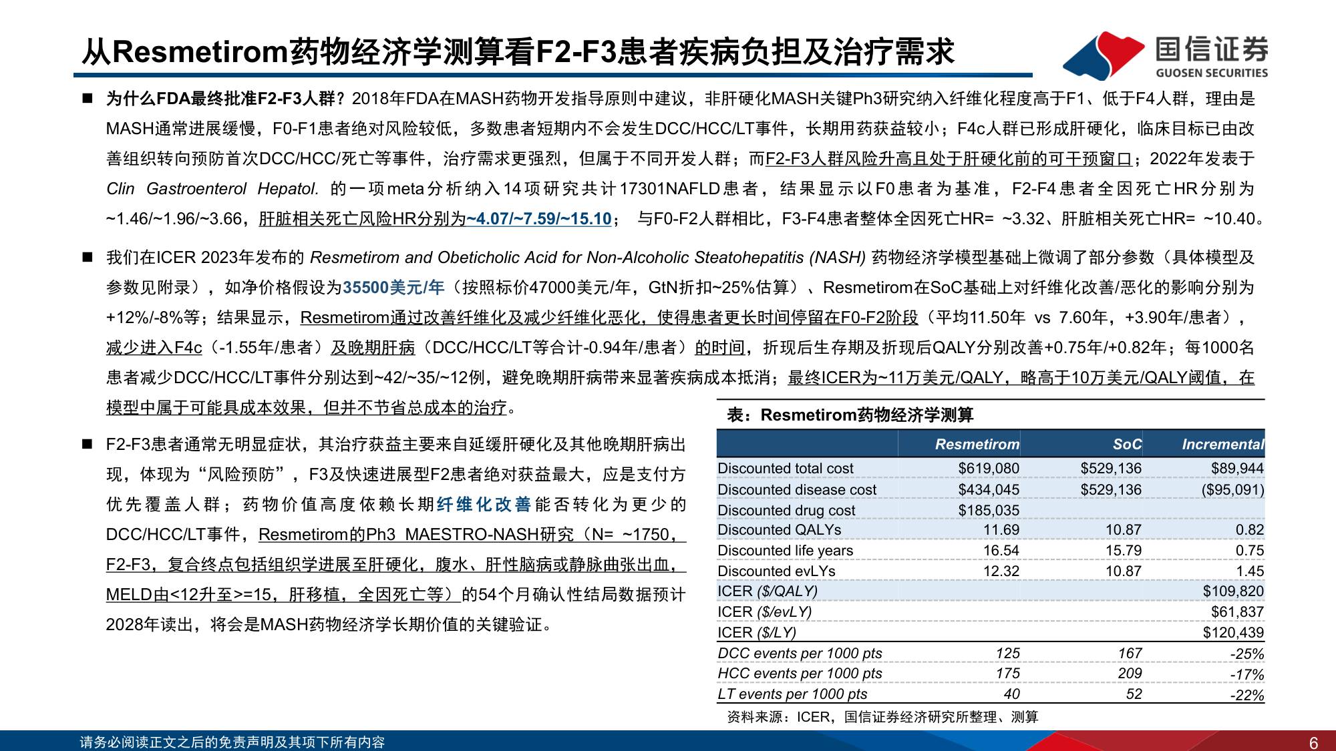Click the underlined text 'F2-F3人群风险升高且处于肝硬化前的可干预窗口'
1336x751 pixels.
pos(949,159)
